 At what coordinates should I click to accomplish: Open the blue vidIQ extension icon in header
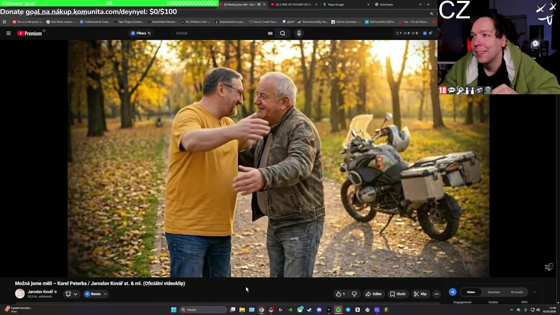pyautogui.click(x=424, y=33)
